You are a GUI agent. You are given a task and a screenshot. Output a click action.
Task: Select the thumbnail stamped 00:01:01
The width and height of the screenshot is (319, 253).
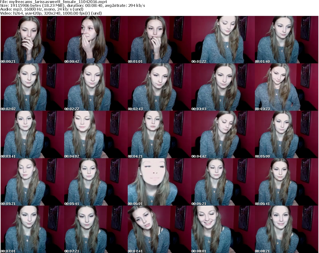(x=159, y=40)
